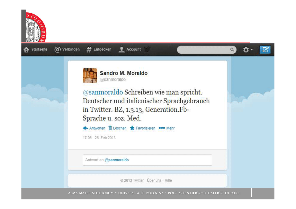Open the Entdecken tab
296x209 pixels.
99,50
